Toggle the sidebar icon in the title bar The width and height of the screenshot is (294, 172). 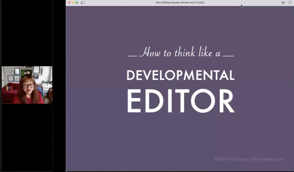83,3
